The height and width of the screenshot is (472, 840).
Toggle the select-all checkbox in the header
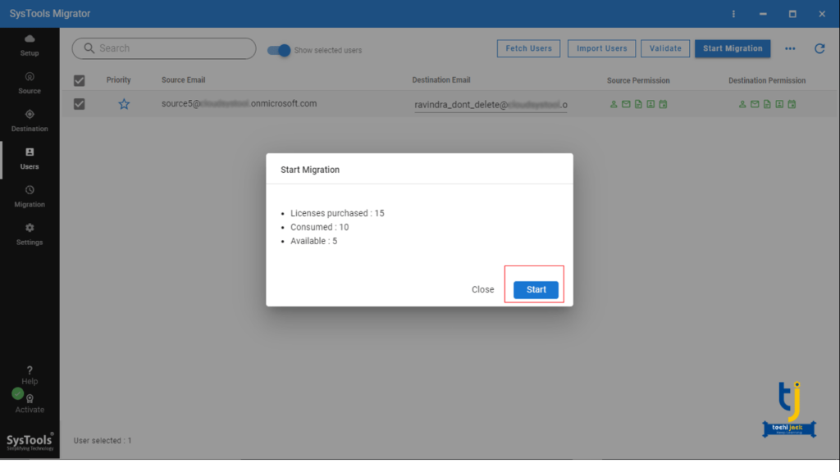point(80,80)
